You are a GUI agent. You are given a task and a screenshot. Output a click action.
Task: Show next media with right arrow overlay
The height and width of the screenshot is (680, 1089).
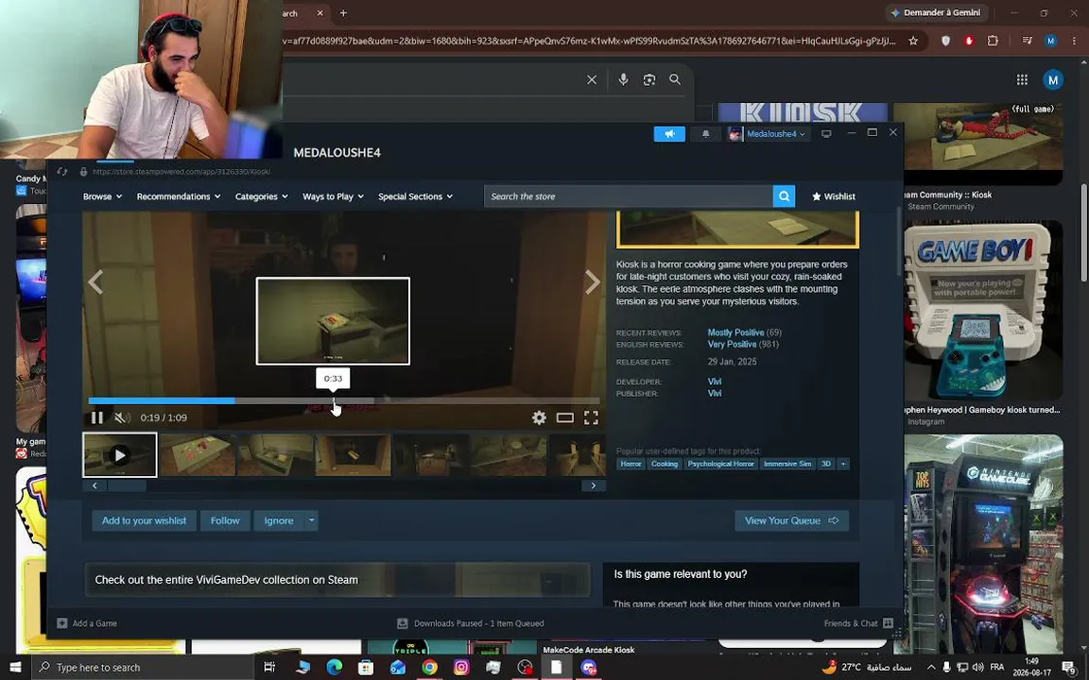tap(592, 282)
